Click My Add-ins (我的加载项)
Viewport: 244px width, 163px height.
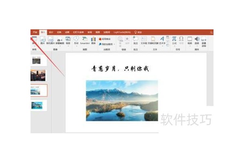[106, 44]
